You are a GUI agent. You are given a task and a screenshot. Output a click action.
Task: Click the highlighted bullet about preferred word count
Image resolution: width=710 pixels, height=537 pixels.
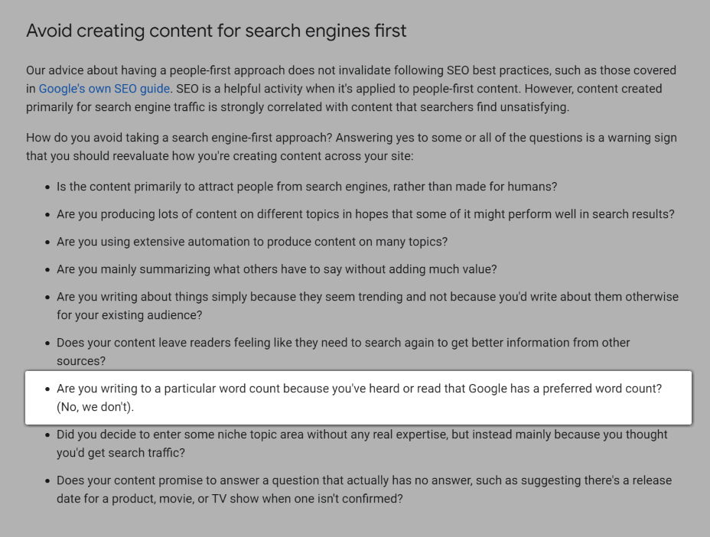(x=359, y=389)
